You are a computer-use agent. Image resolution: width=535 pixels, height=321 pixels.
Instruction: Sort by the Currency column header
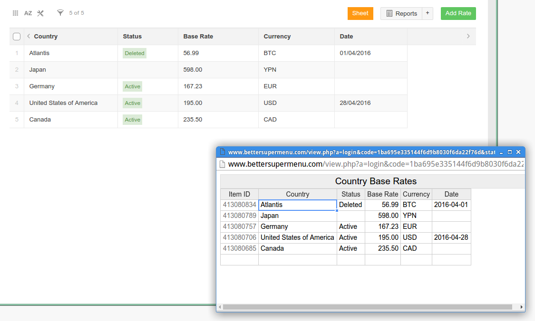[277, 37]
